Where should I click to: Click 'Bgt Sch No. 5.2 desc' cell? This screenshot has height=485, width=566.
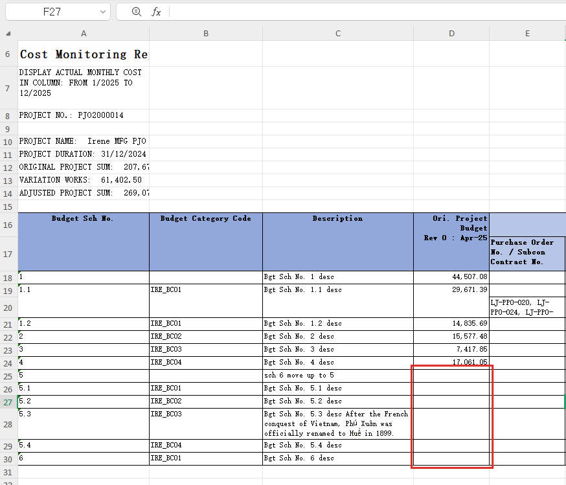tap(338, 402)
